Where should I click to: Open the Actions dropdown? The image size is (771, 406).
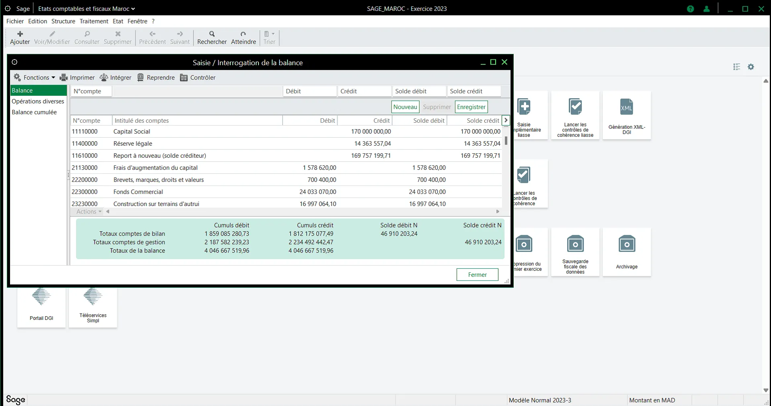pos(89,212)
